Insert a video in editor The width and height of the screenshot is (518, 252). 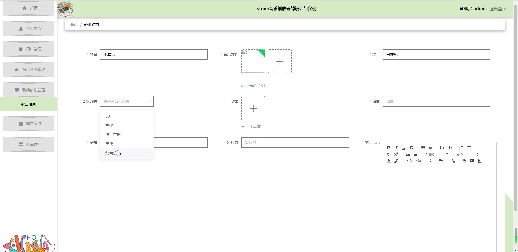(x=479, y=161)
